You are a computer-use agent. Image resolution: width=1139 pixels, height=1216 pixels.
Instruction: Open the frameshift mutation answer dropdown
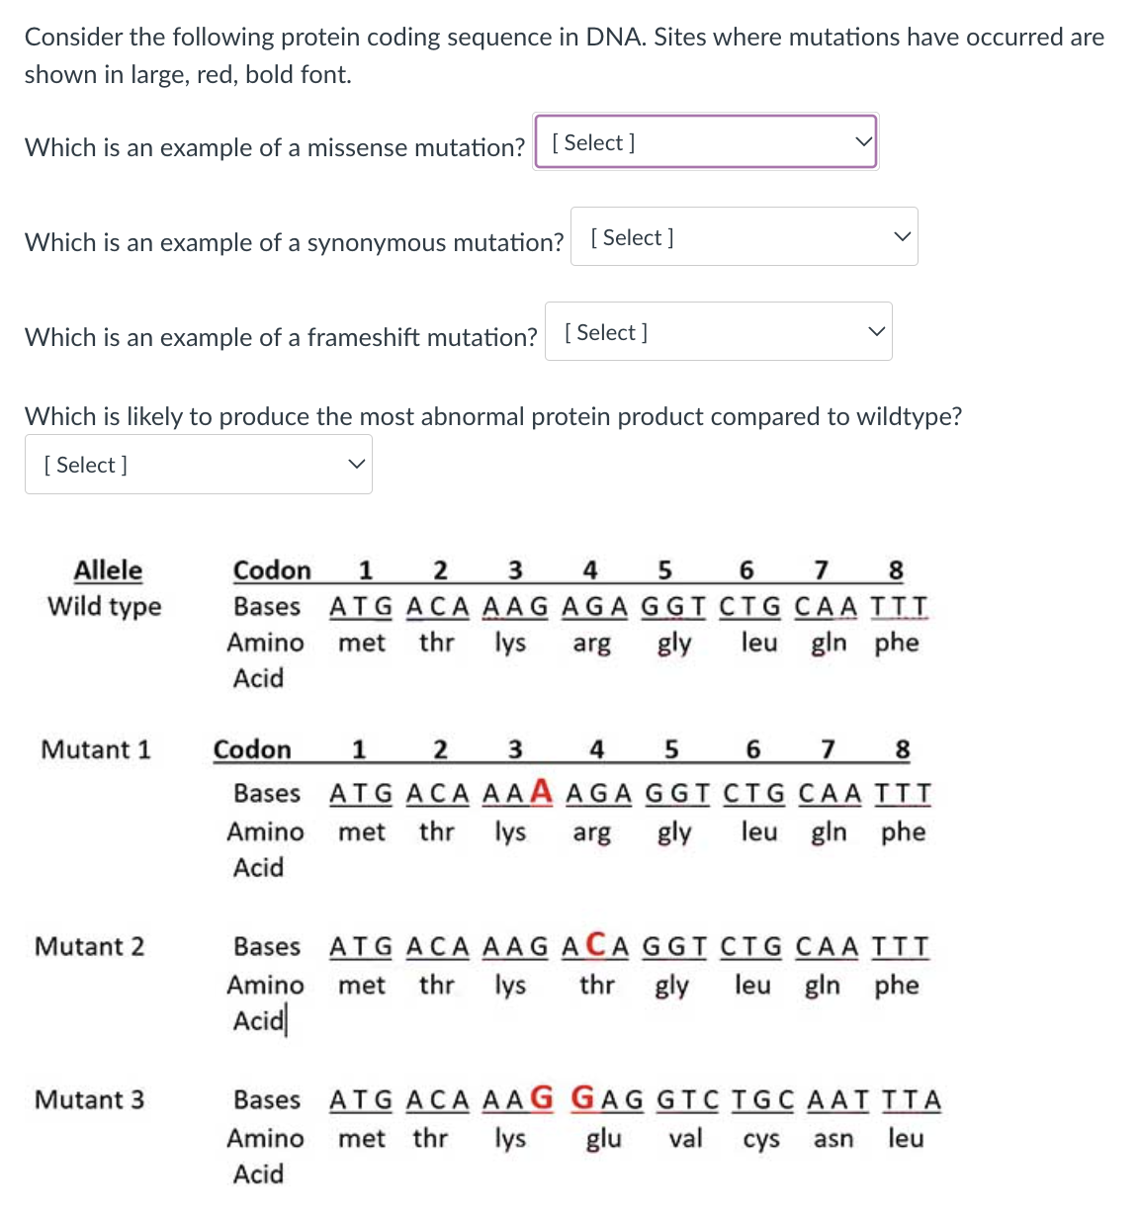click(x=718, y=331)
